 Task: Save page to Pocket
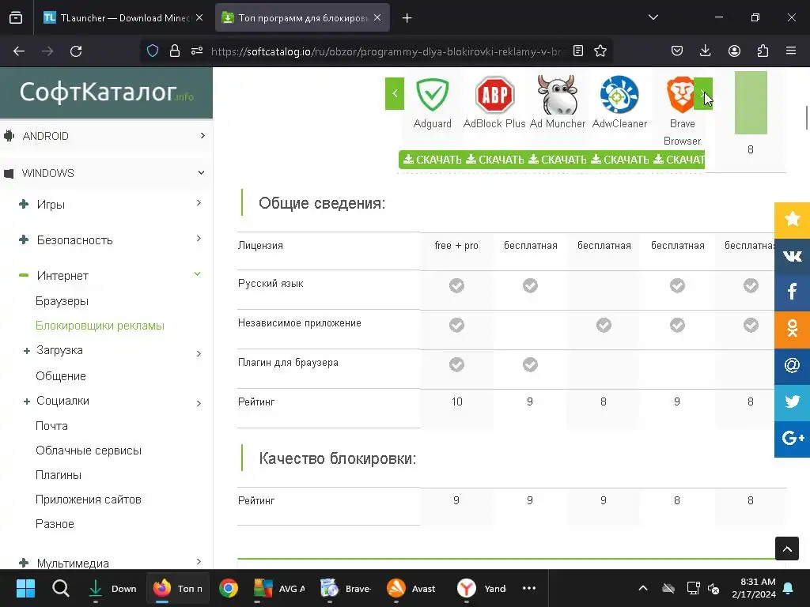click(677, 51)
